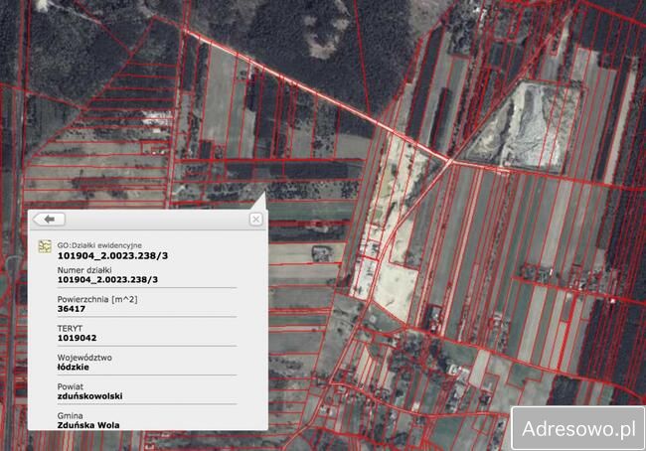Click the Działki ewidencyjne layer icon
The height and width of the screenshot is (451, 646).
click(45, 246)
